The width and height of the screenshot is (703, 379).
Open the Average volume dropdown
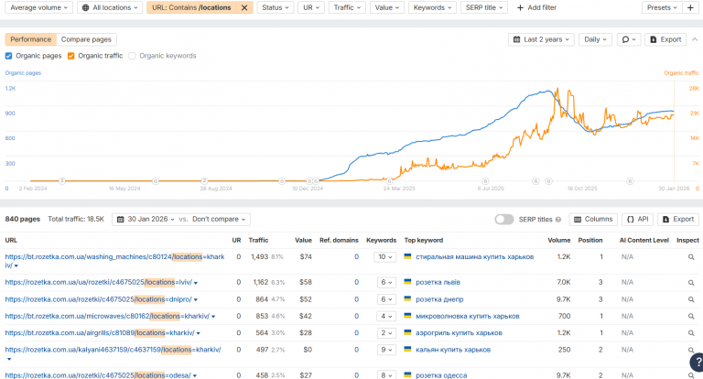(x=39, y=7)
